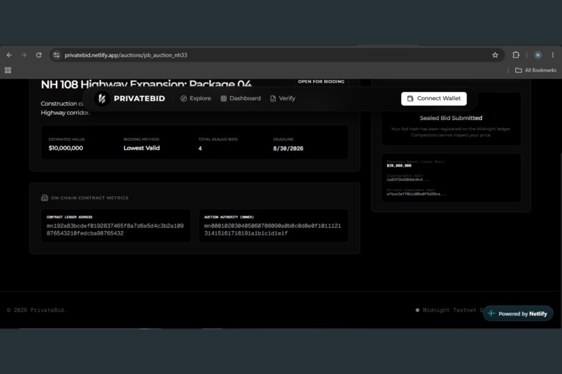Click the PRIVATEBID brand name
Screen dimensions: 562x374
click(x=139, y=98)
